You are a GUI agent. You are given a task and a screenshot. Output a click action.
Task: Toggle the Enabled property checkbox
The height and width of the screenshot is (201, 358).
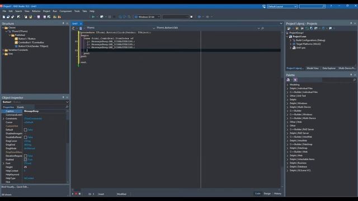(26, 160)
